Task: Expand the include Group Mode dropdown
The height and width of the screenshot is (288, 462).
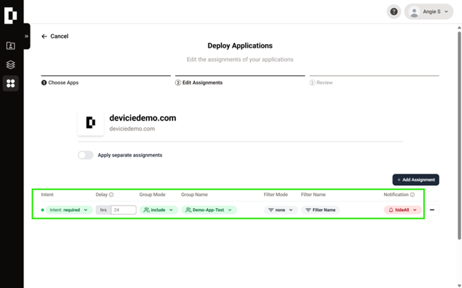Action: tap(159, 210)
